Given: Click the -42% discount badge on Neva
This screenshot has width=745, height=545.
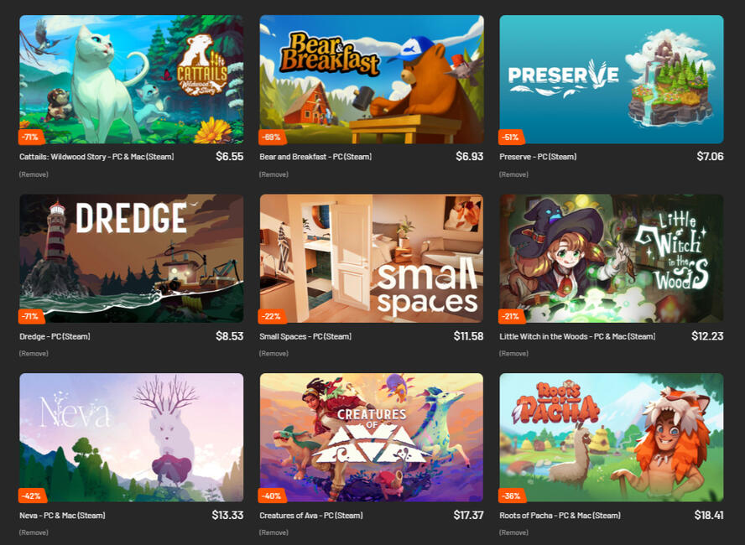Looking at the screenshot, I should click(33, 496).
